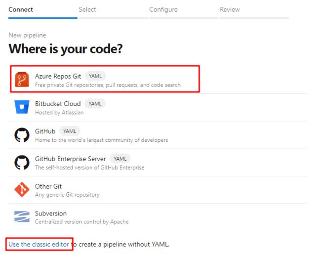Screen dimensions: 321x253
Task: Click the GitHub Enterprise Server icon
Action: click(x=22, y=162)
